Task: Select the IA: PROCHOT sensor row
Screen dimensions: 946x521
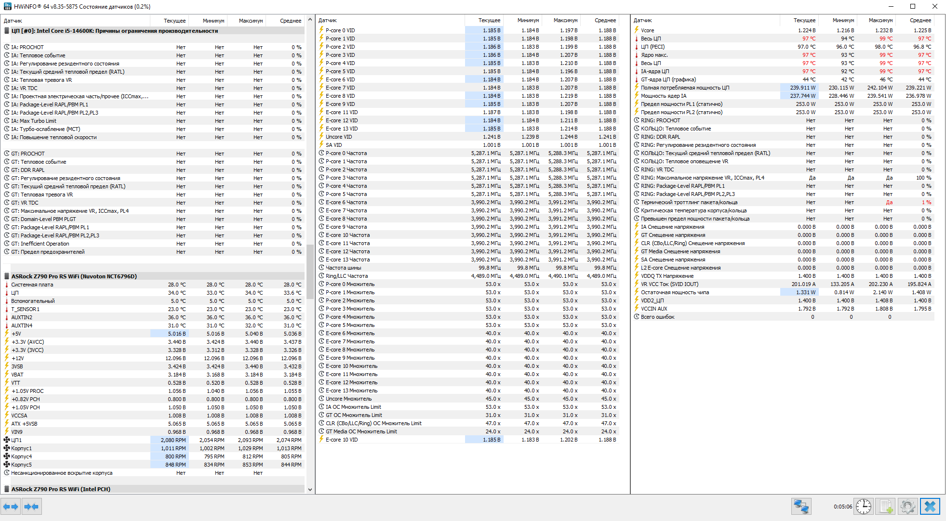Action: pyautogui.click(x=27, y=47)
